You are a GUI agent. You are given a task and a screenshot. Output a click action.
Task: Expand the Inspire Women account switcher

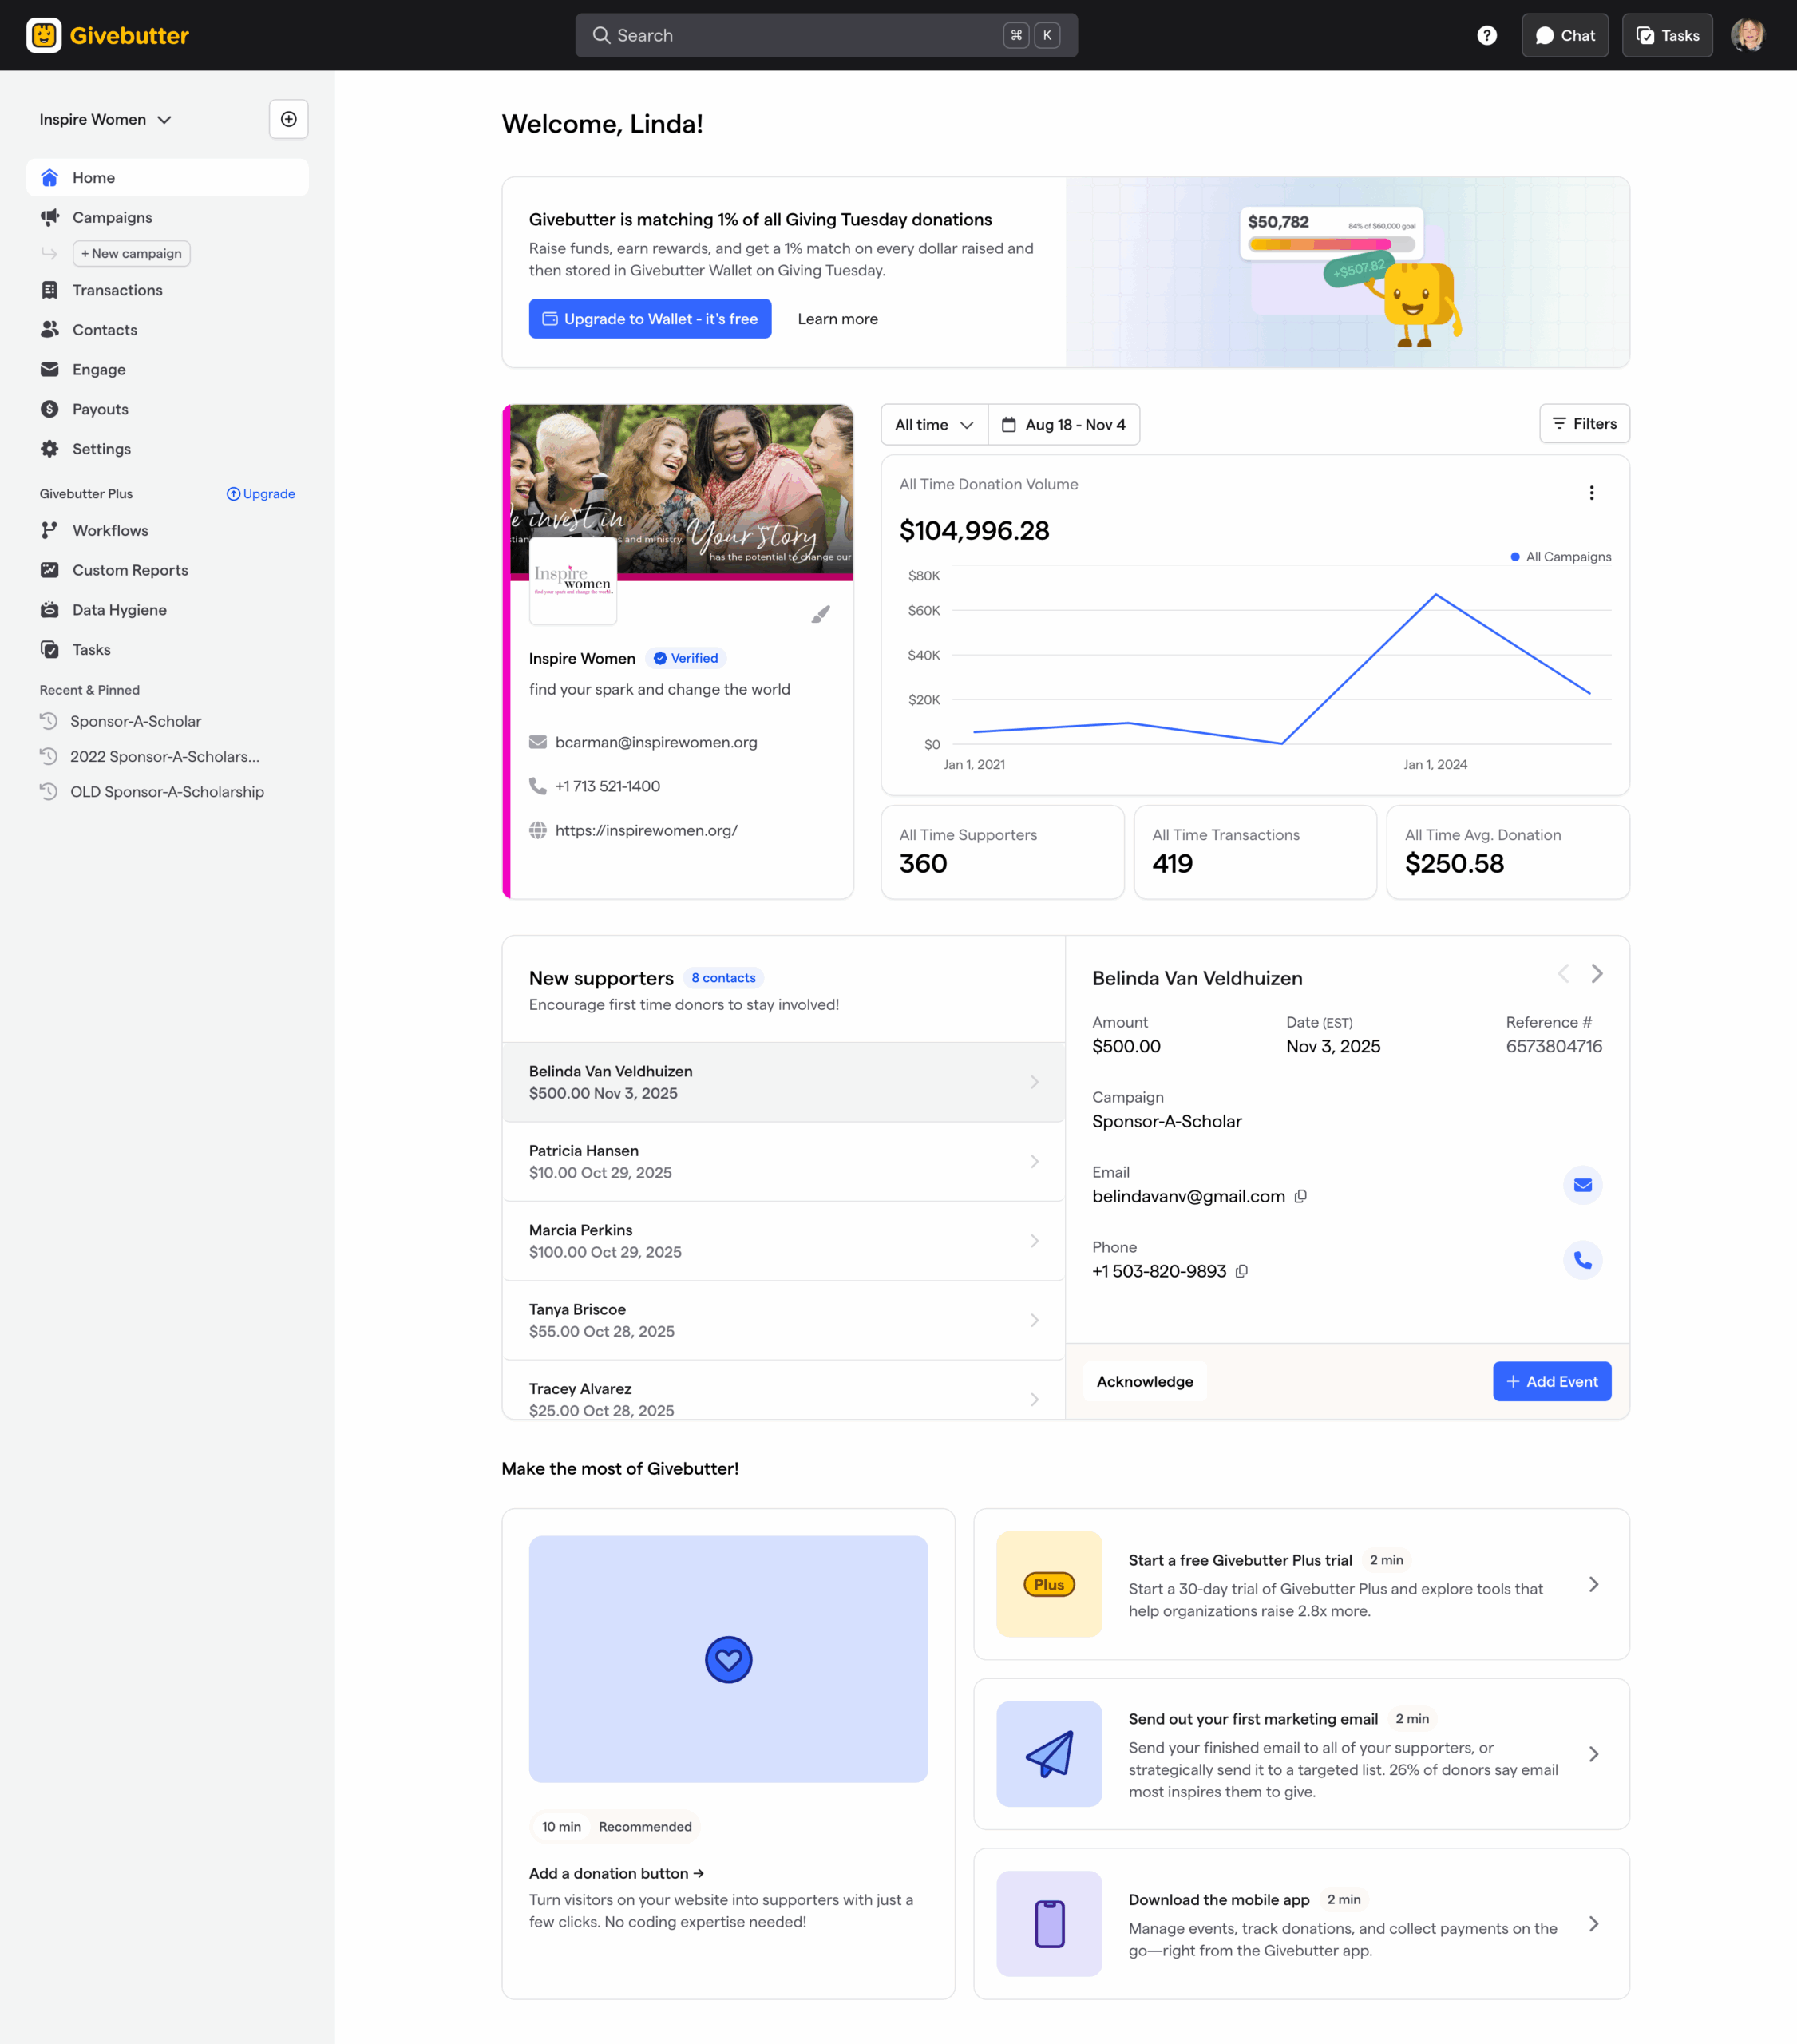[106, 119]
